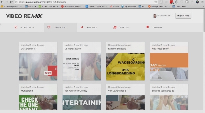This screenshot has height=113, width=205.
Task: Click the 'DS Schedule C' title text
Action: [28, 49]
